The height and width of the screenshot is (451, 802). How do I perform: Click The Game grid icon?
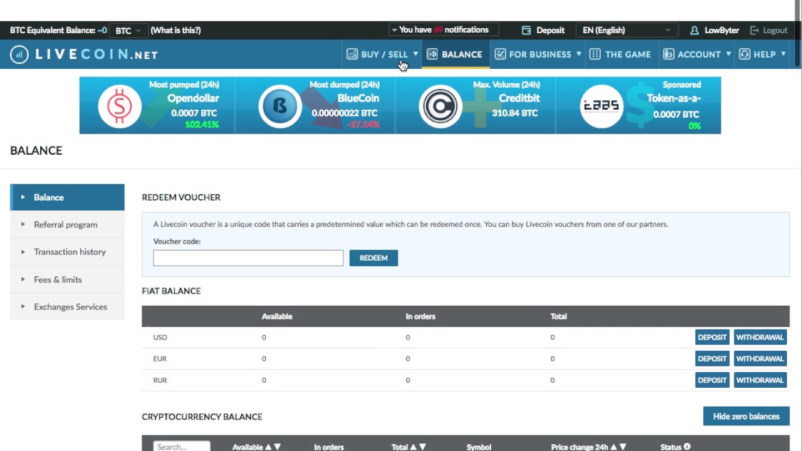(595, 54)
